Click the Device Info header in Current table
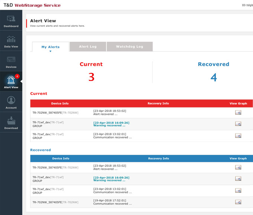The height and width of the screenshot is (215, 253). tap(60, 103)
